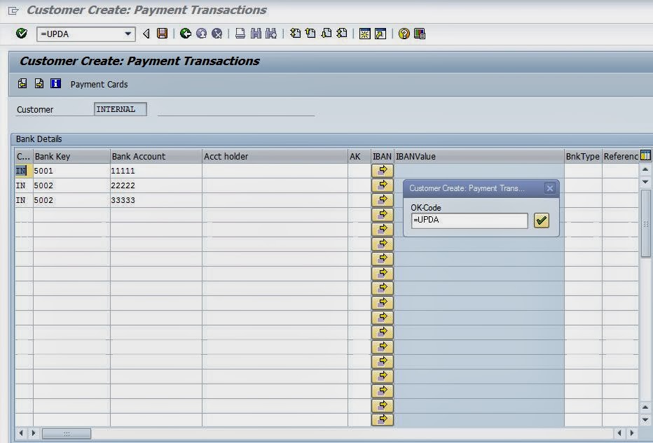Collapse command field with the left triangle
Image resolution: width=653 pixels, height=443 pixels.
coord(146,34)
